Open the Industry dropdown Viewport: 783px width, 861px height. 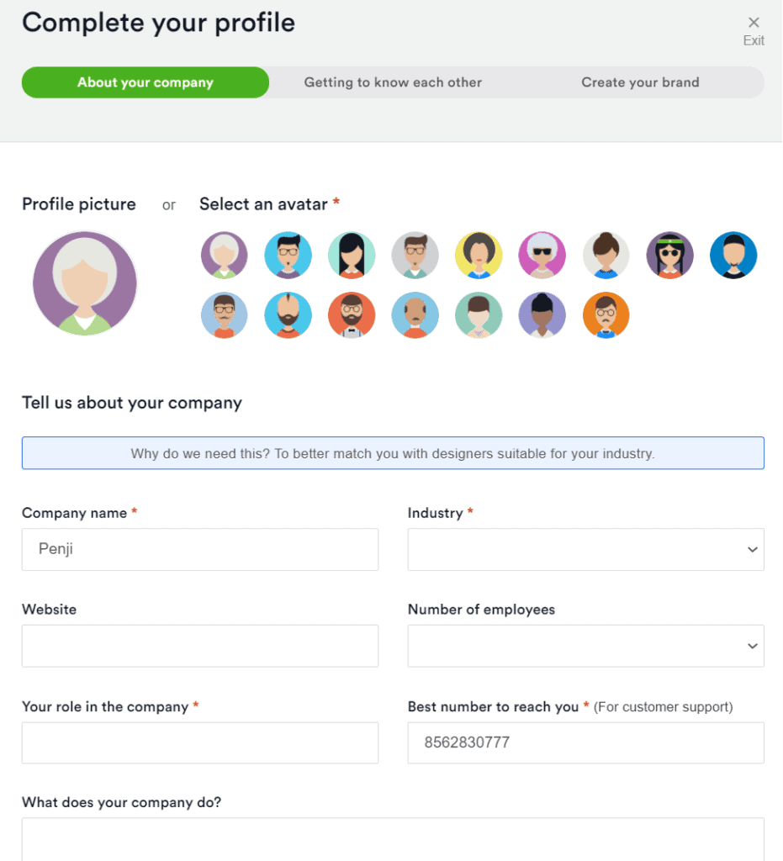click(x=585, y=549)
